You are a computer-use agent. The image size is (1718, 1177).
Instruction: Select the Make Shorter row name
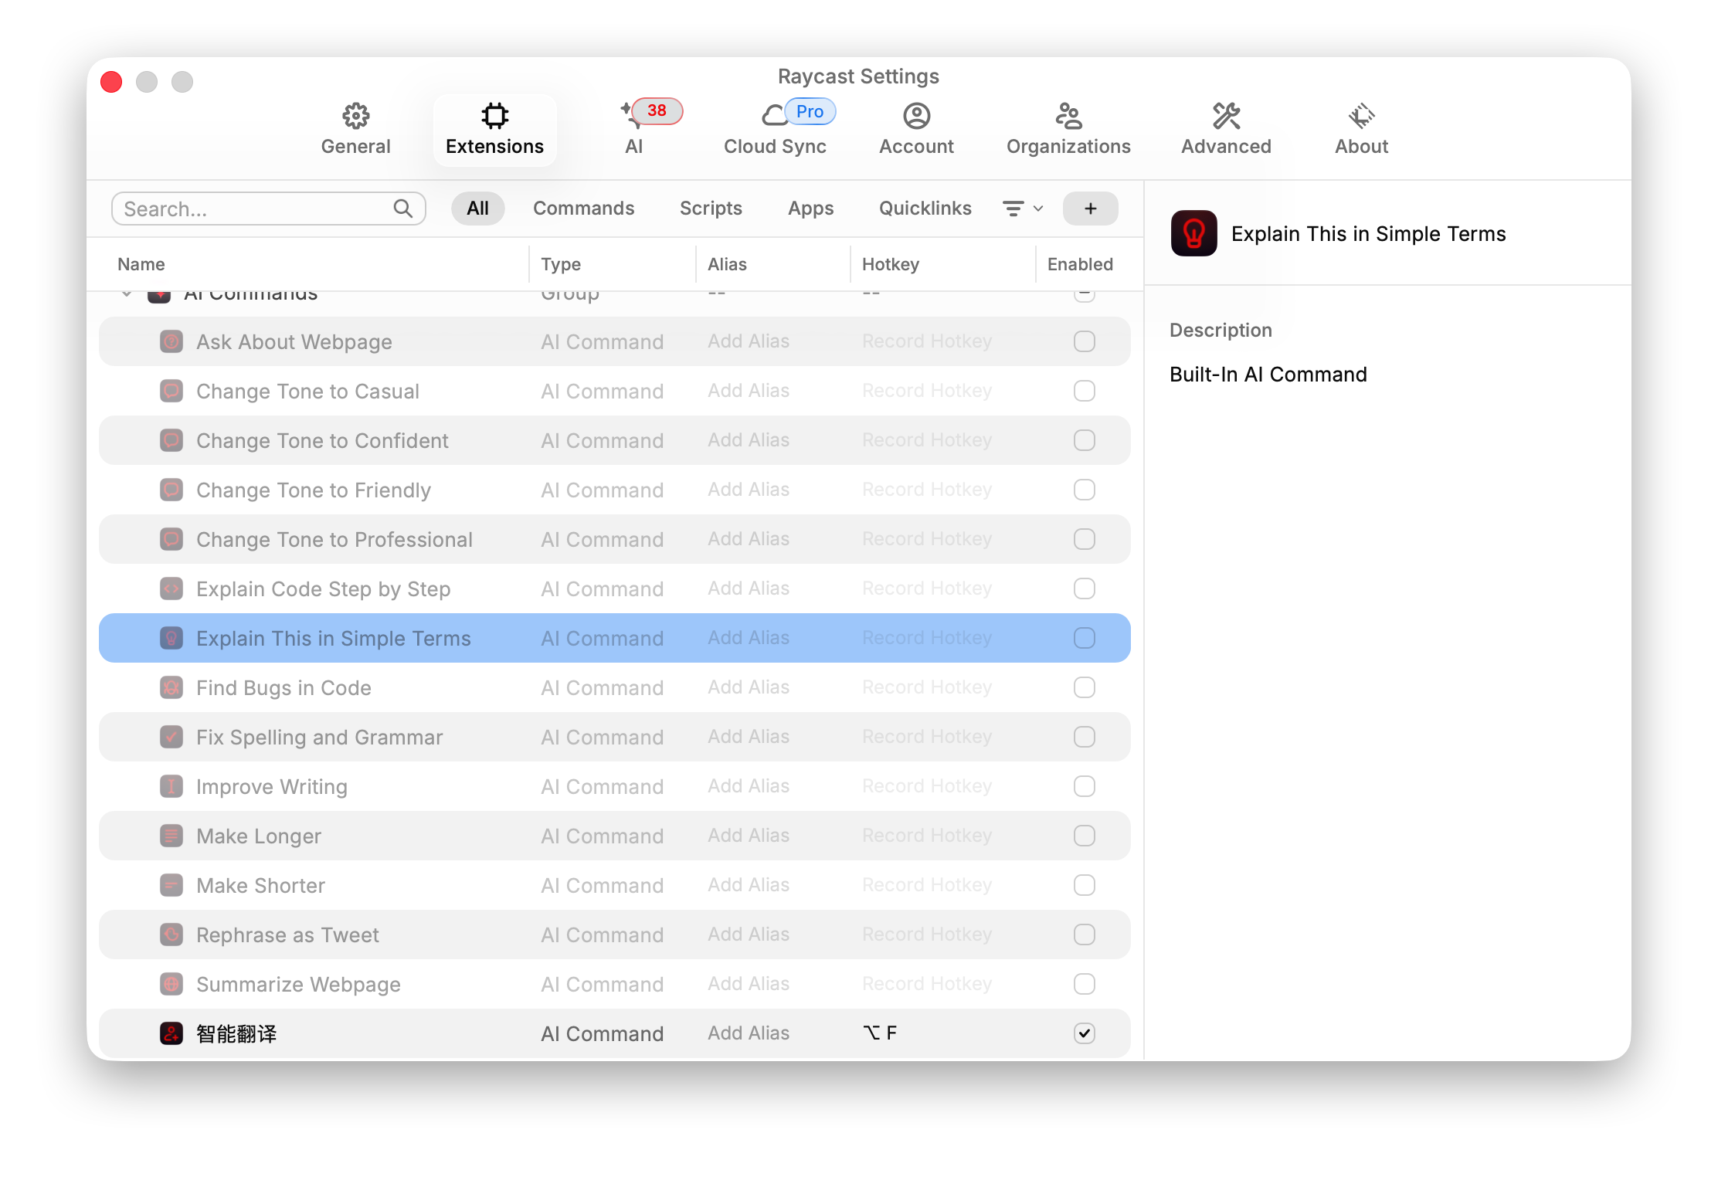tap(260, 885)
